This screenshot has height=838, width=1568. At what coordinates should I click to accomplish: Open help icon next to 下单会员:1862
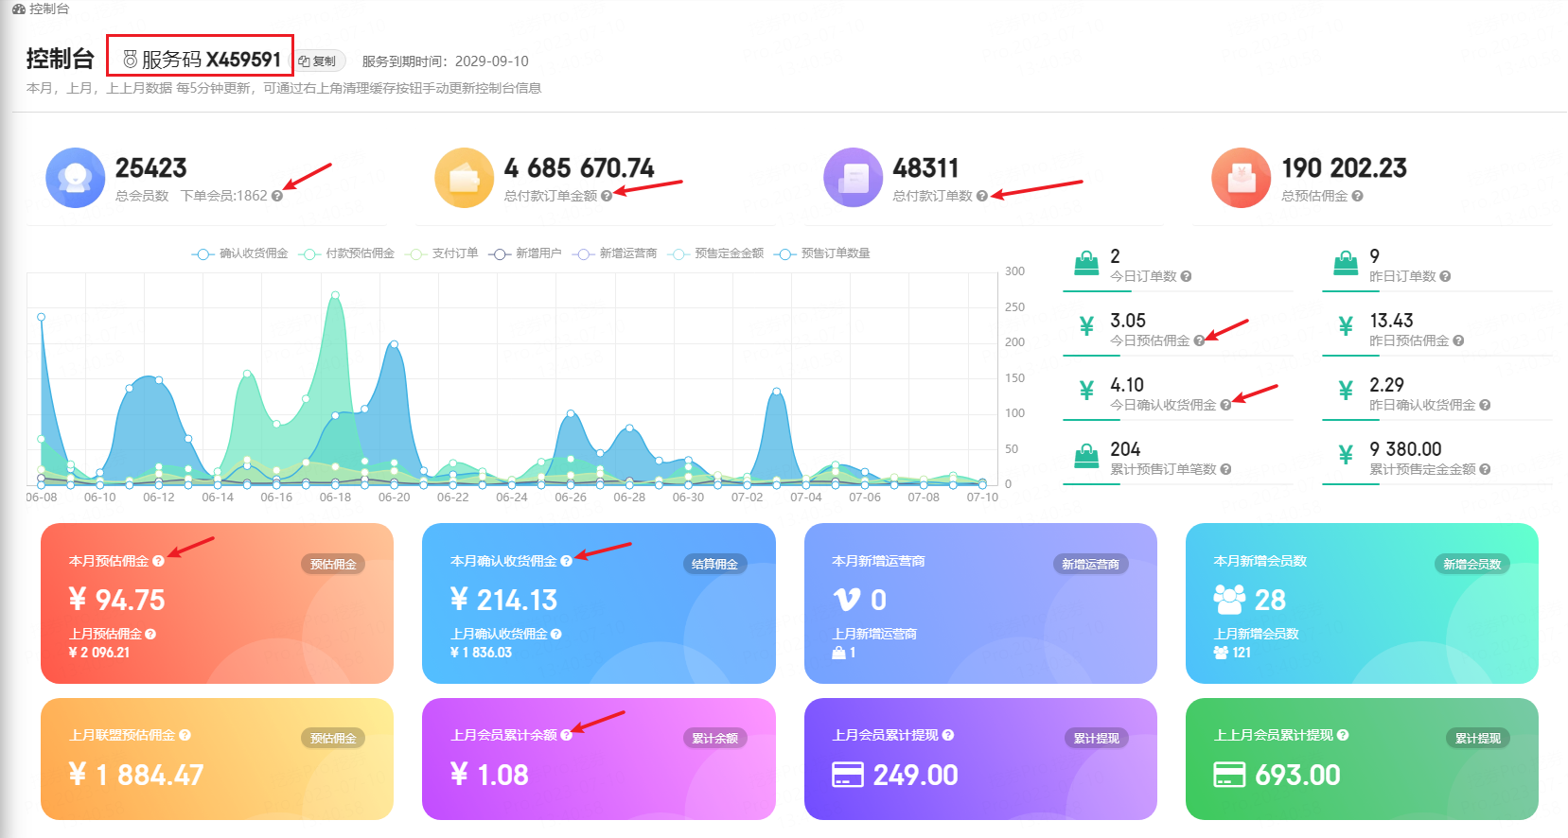(277, 196)
